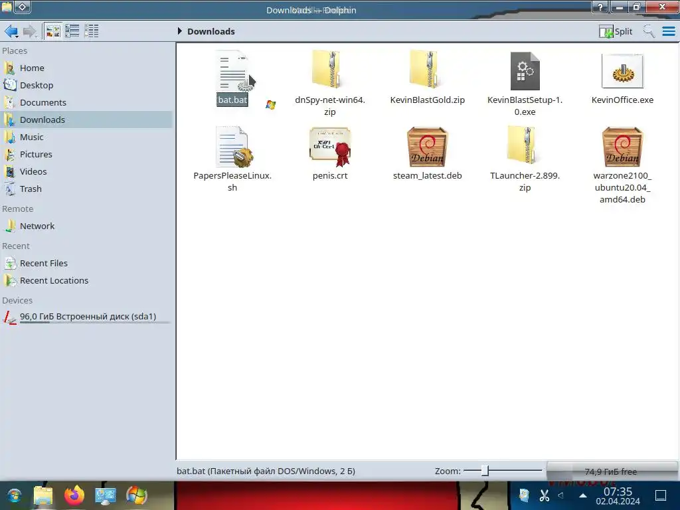Open Trash in Places
Image resolution: width=680 pixels, height=510 pixels.
[x=87, y=189]
